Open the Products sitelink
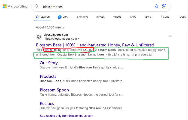 point(48,76)
